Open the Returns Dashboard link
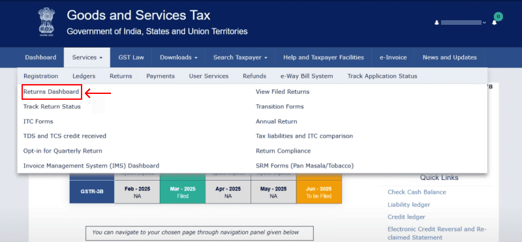The height and width of the screenshot is (242, 522). 52,92
